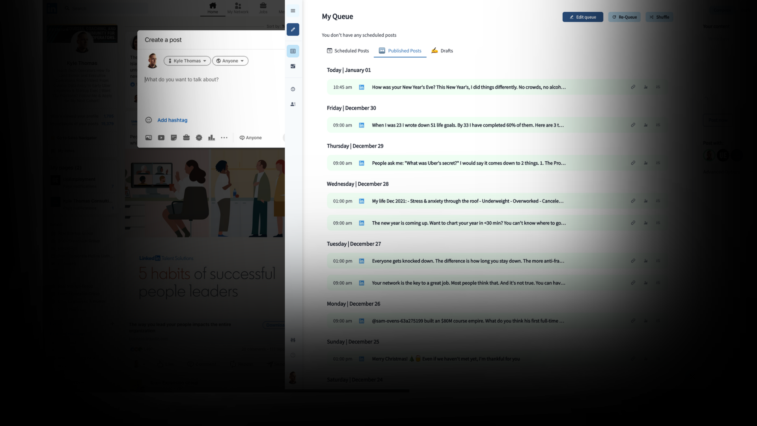Expand the Kyle Thomas author dropdown
This screenshot has width=757, height=426.
(187, 61)
